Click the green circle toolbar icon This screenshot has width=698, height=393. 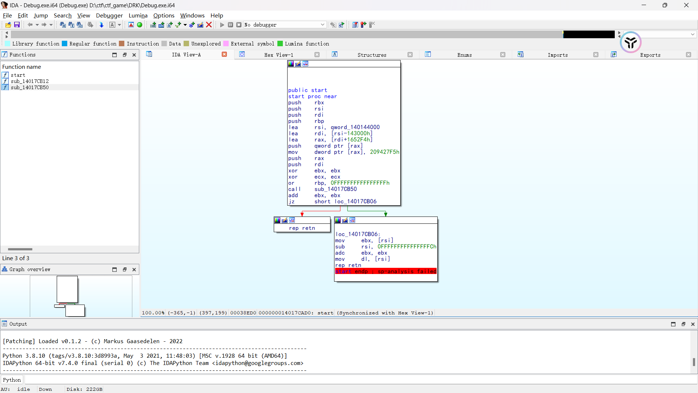coord(140,25)
